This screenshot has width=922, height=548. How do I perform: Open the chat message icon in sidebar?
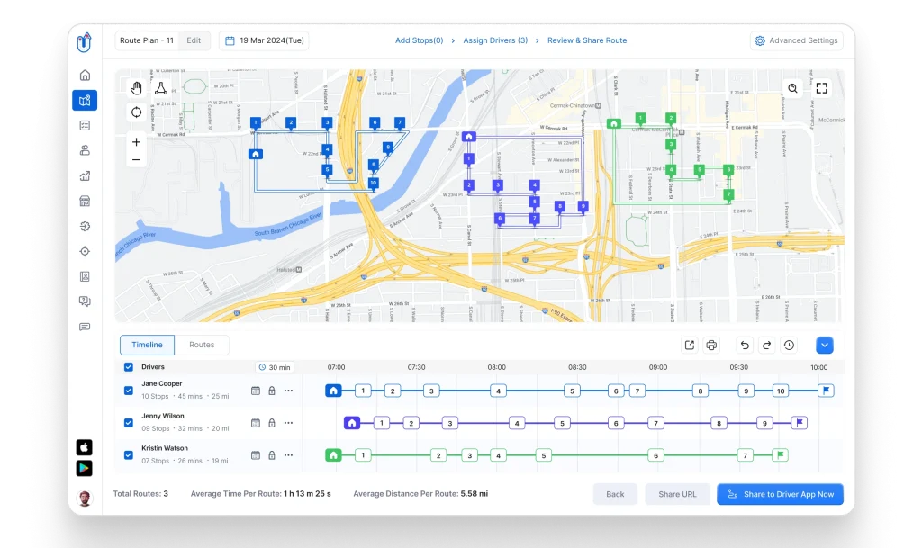click(85, 327)
